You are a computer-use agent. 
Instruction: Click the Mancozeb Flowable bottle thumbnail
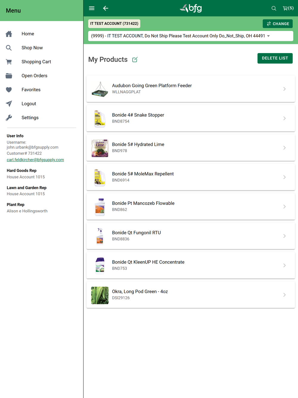pyautogui.click(x=100, y=206)
